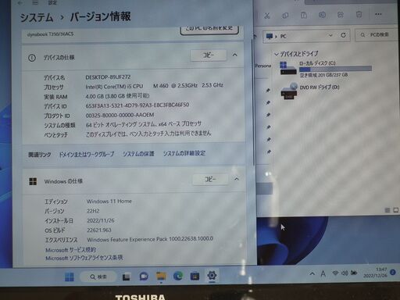The width and height of the screenshot is (400, 300).
Task: Click the Settings gear on taskbar
Action: [x=212, y=275]
